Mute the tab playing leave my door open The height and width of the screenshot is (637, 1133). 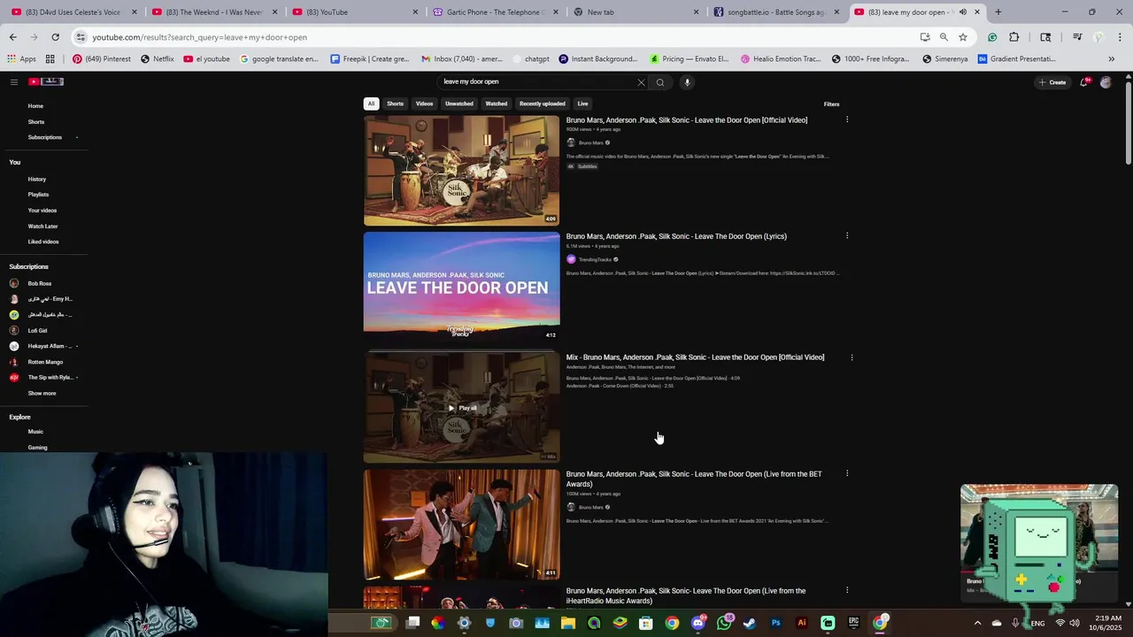(x=963, y=12)
